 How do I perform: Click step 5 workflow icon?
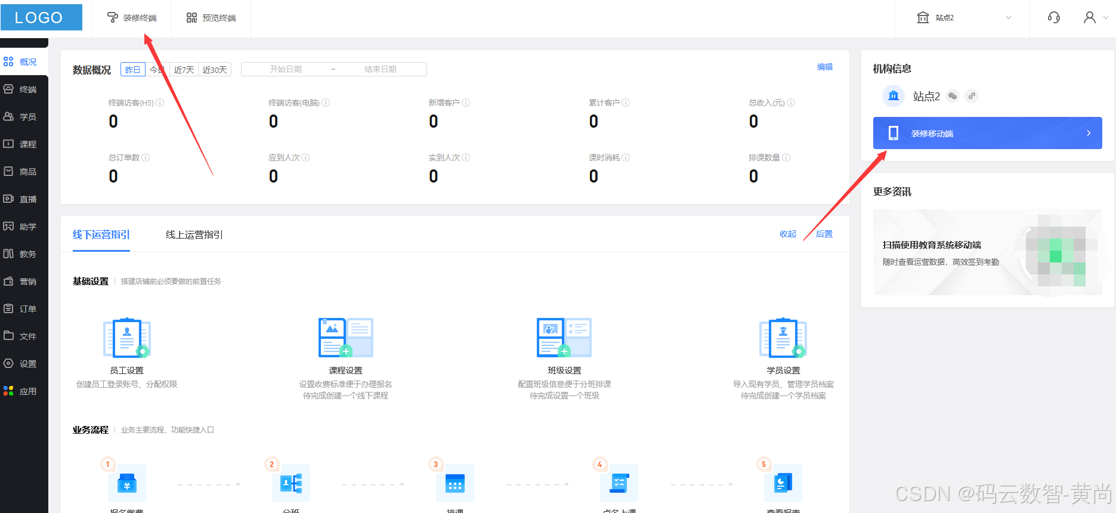[x=783, y=483]
